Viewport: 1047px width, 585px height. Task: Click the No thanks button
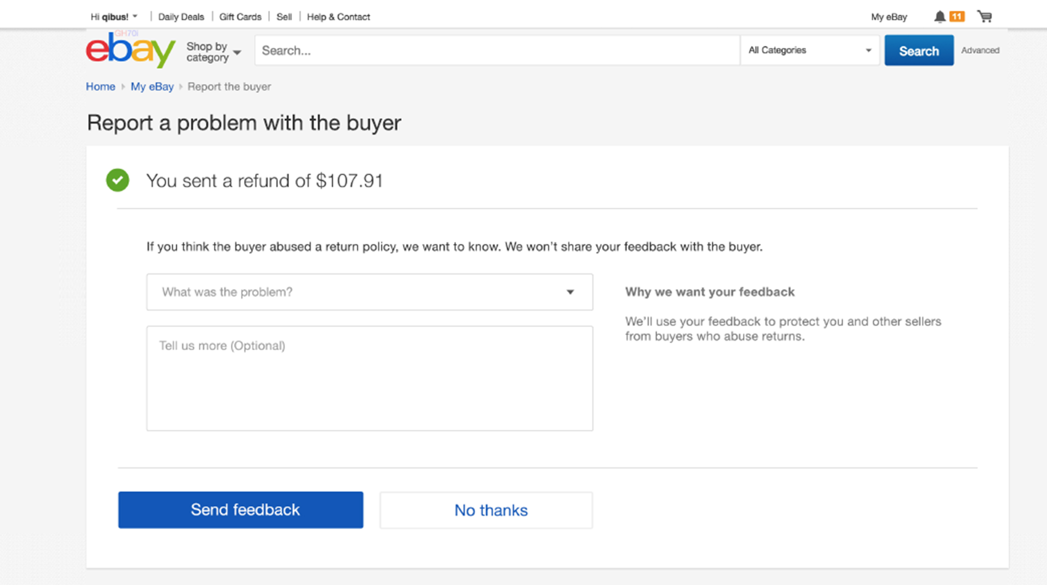tap(491, 510)
